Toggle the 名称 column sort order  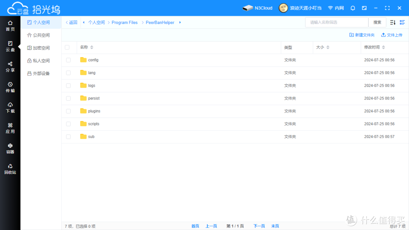pyautogui.click(x=92, y=47)
